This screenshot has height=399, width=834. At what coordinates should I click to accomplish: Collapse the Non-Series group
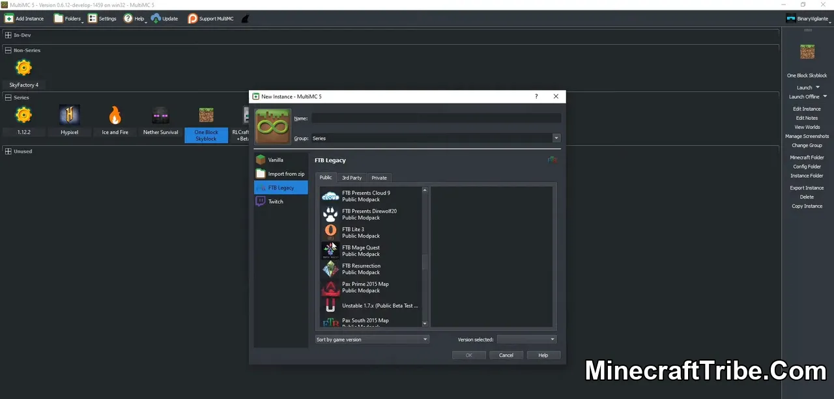[8, 50]
